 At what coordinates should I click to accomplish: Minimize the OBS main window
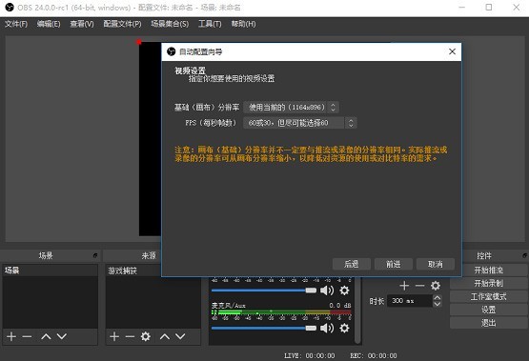click(462, 7)
